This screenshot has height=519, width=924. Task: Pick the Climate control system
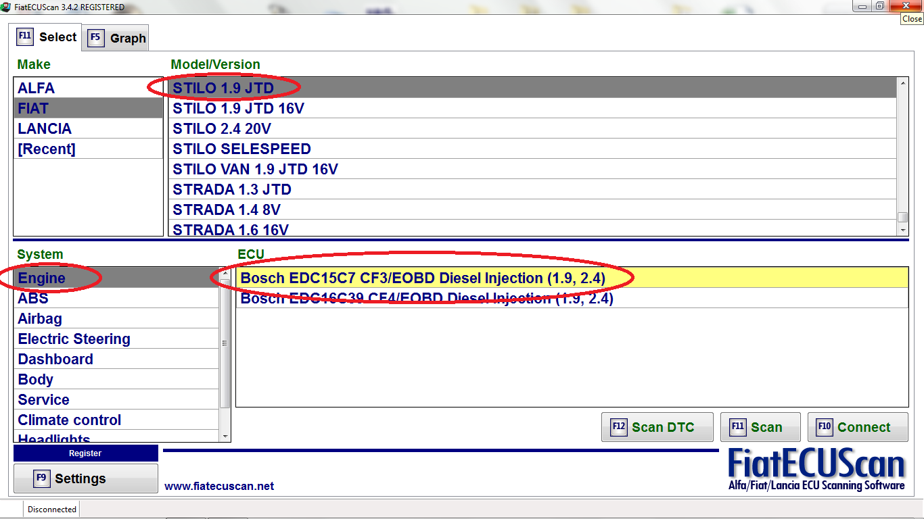[x=116, y=420]
